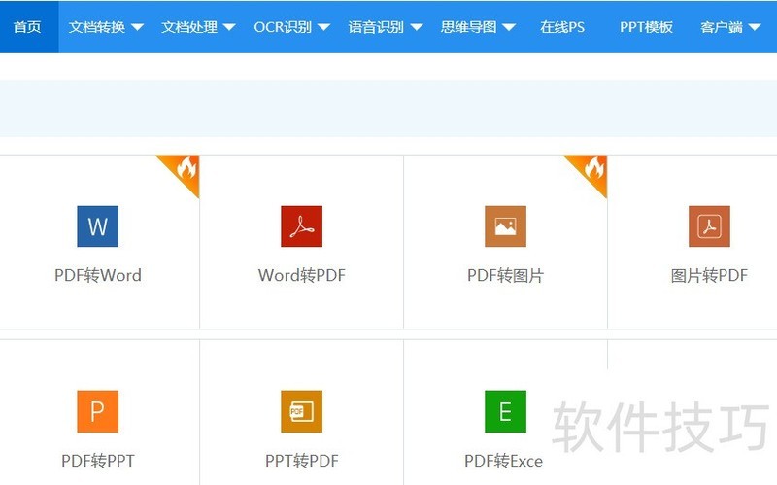Click the PDF转Word text link
Image resolution: width=777 pixels, height=485 pixels.
tap(98, 275)
